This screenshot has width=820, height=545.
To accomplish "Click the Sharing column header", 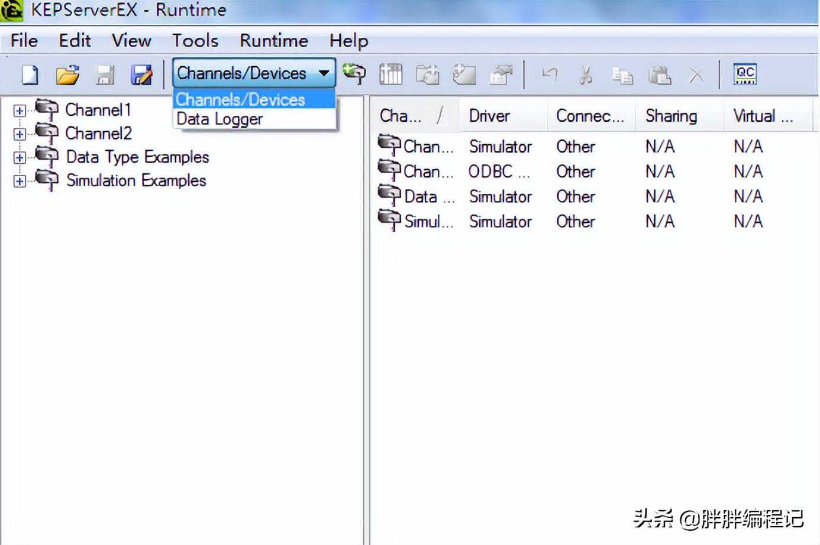I will (x=671, y=116).
